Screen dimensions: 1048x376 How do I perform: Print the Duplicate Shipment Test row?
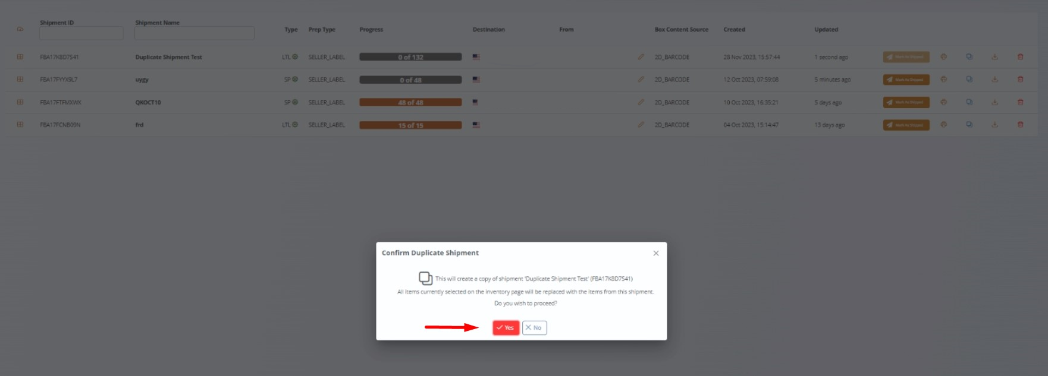click(943, 57)
